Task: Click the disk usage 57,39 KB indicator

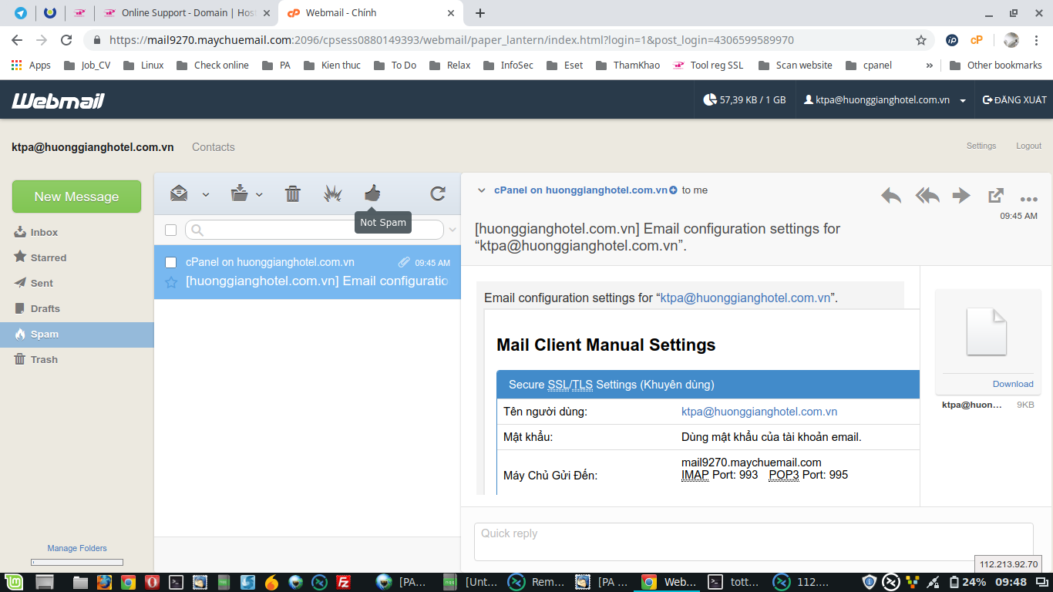Action: tap(745, 100)
